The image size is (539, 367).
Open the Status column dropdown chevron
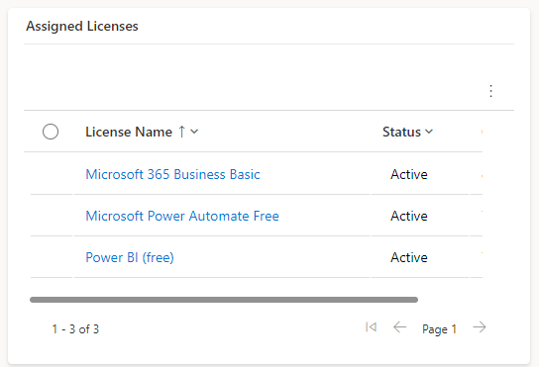429,132
